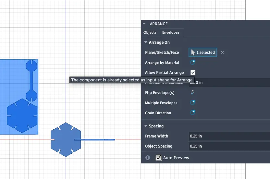This screenshot has width=270, height=179.
Task: Collapse the Arrange On section
Action: 146,42
